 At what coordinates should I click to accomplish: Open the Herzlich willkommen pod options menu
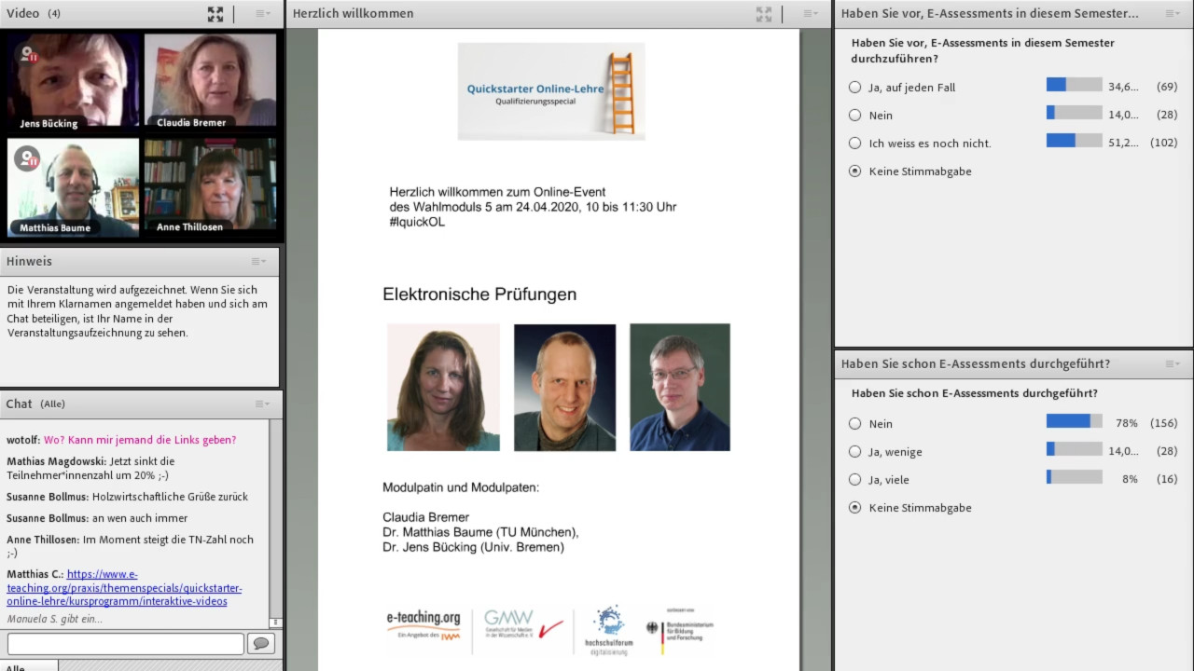811,14
